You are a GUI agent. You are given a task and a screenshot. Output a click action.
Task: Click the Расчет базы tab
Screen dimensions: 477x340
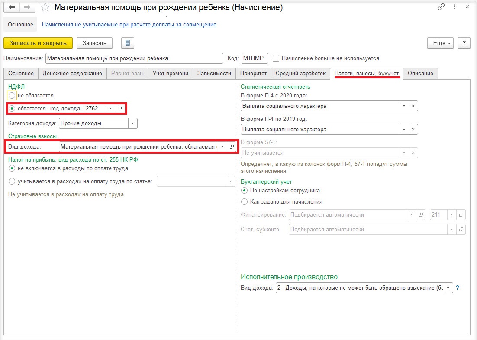[x=127, y=73]
